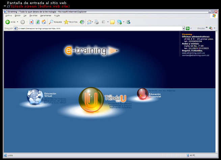Click the Refresh page icon
The height and width of the screenshot is (160, 221).
[x=37, y=22]
